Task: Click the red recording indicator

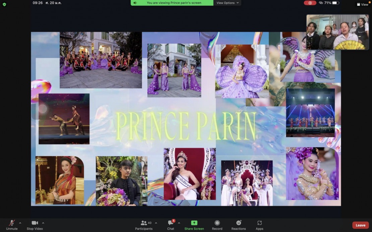Action: click(310, 3)
